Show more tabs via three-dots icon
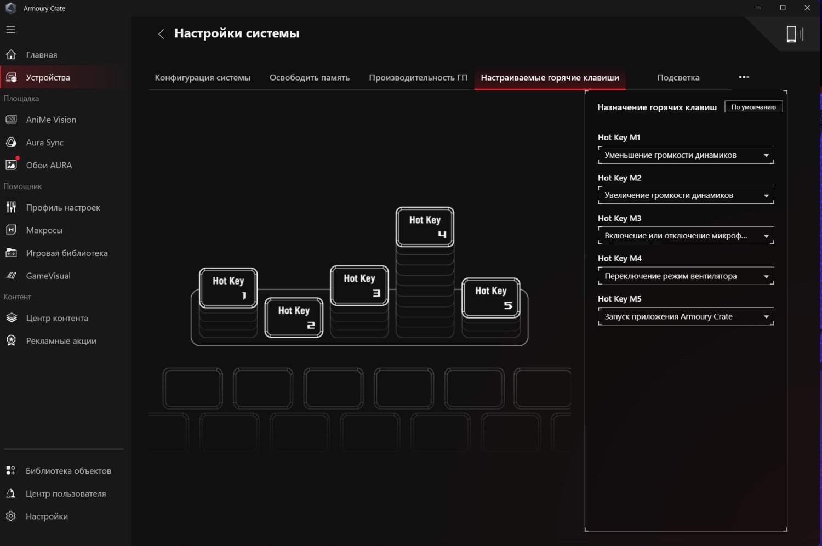This screenshot has height=546, width=822. 744,77
